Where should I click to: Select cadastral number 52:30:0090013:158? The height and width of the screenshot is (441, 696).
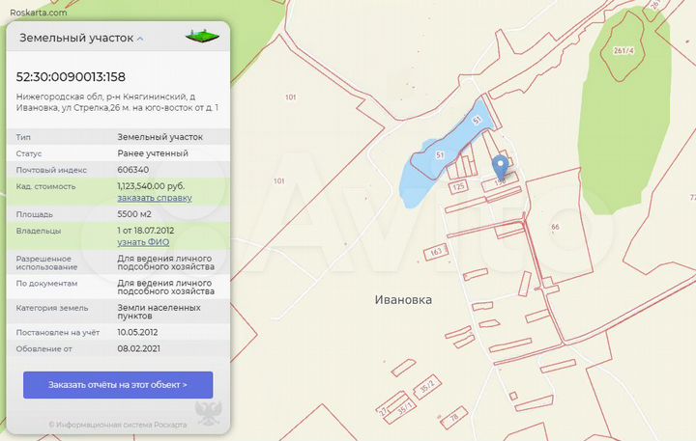[72, 76]
